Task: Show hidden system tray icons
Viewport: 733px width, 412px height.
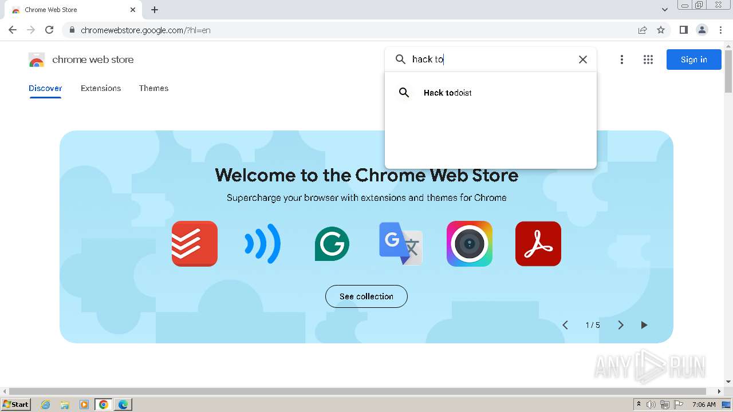Action: pos(639,405)
